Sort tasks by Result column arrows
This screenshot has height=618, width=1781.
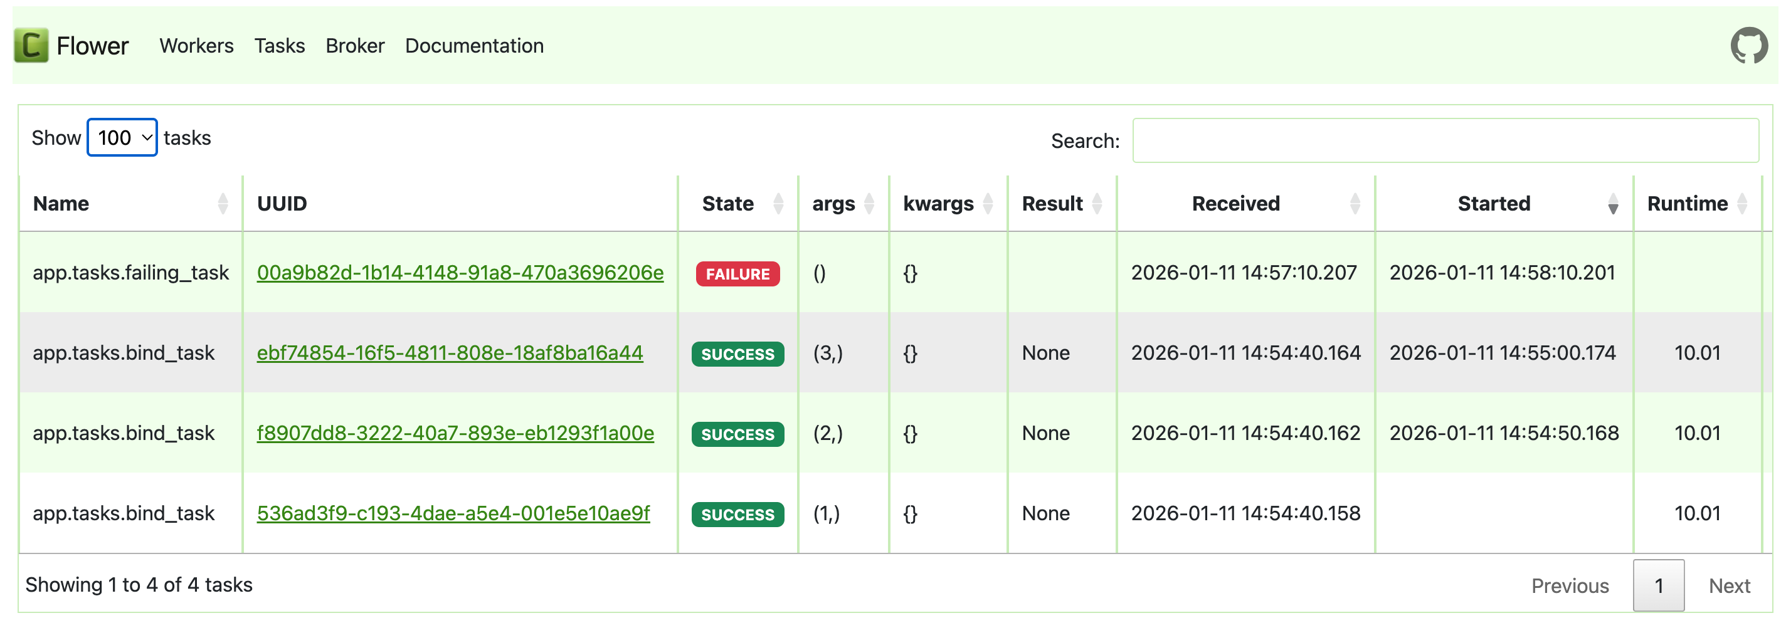[x=1097, y=204]
